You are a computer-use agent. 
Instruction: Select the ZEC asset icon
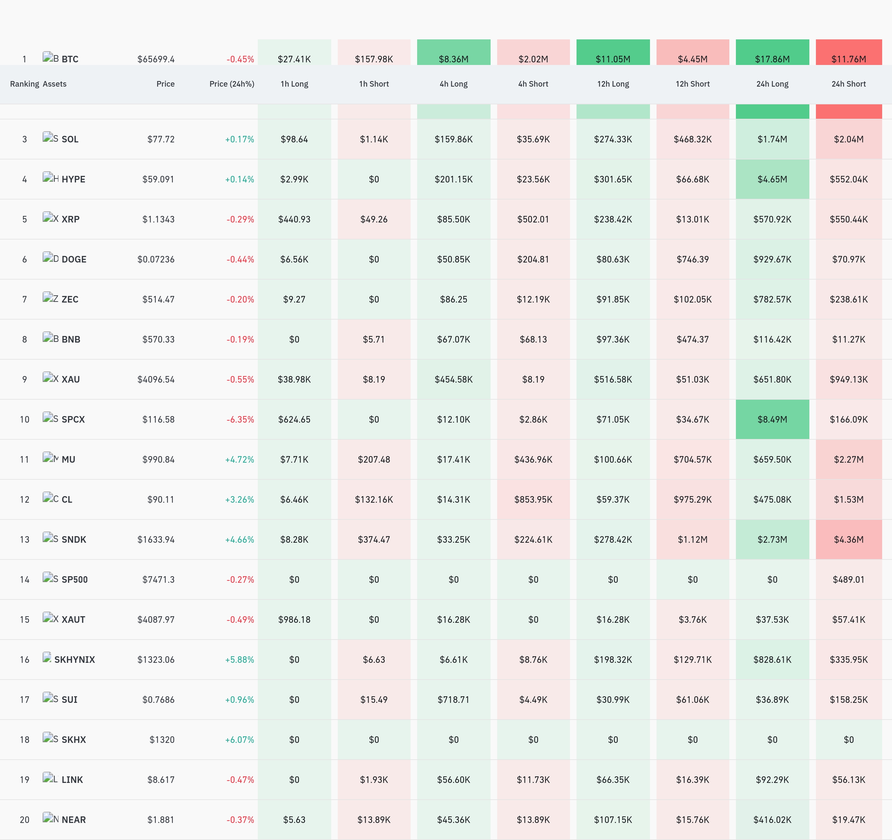tap(51, 297)
